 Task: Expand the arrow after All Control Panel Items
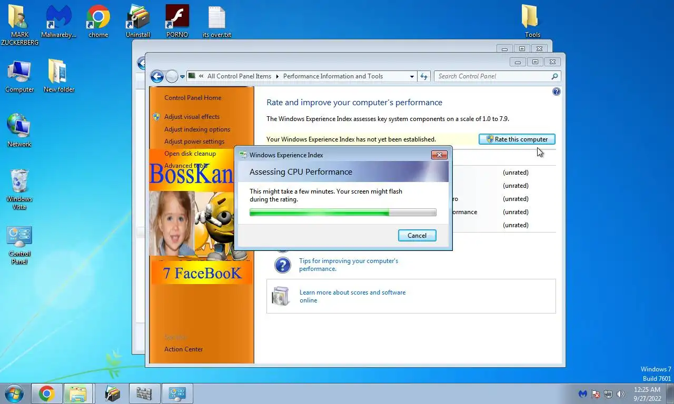coord(277,76)
